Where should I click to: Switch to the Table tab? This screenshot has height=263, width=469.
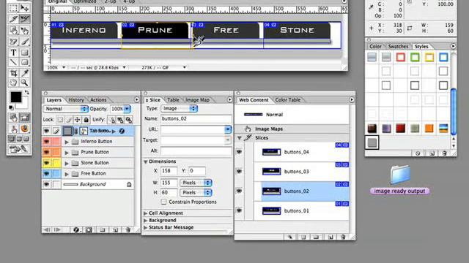pos(173,100)
